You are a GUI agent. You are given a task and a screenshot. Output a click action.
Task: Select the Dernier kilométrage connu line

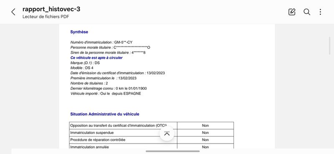coord(109,88)
